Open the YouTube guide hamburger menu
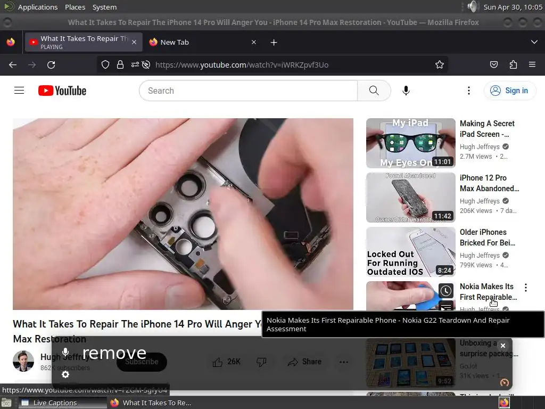Viewport: 545px width, 409px height. click(x=19, y=91)
